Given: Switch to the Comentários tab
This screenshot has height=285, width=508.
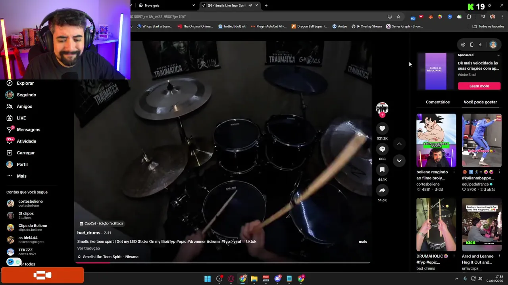Looking at the screenshot, I should click(x=438, y=102).
